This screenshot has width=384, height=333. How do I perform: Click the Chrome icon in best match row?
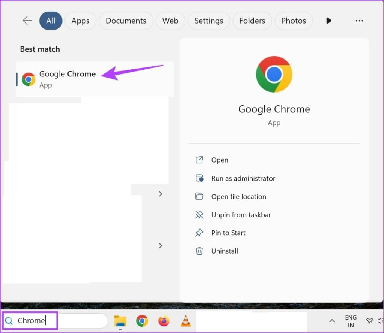pos(28,79)
